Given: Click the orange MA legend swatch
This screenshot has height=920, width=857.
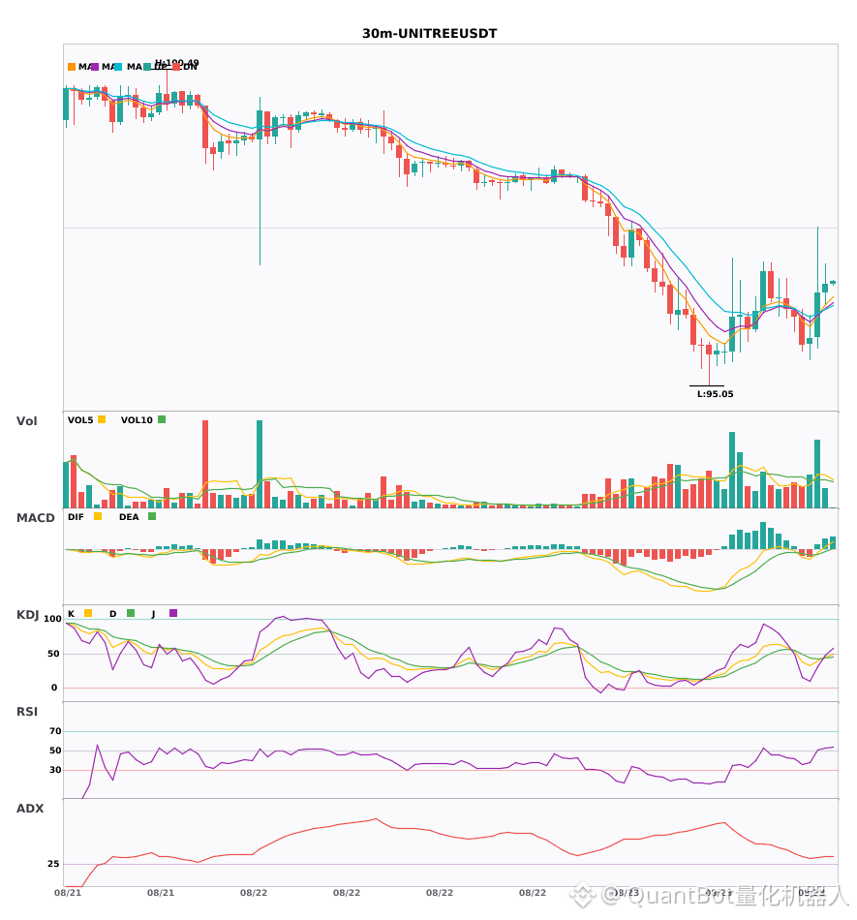Looking at the screenshot, I should coord(72,67).
